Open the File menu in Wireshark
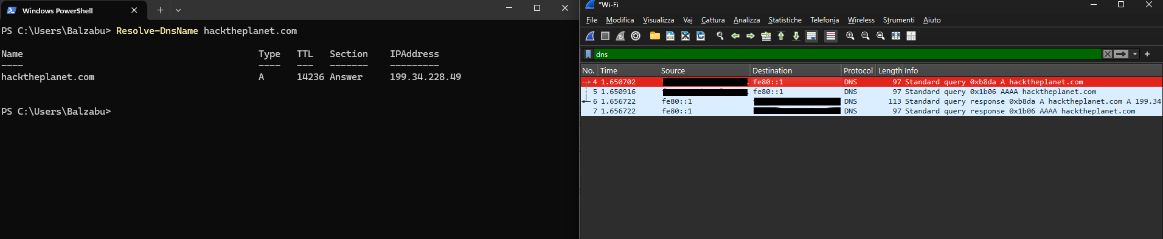 coord(592,20)
